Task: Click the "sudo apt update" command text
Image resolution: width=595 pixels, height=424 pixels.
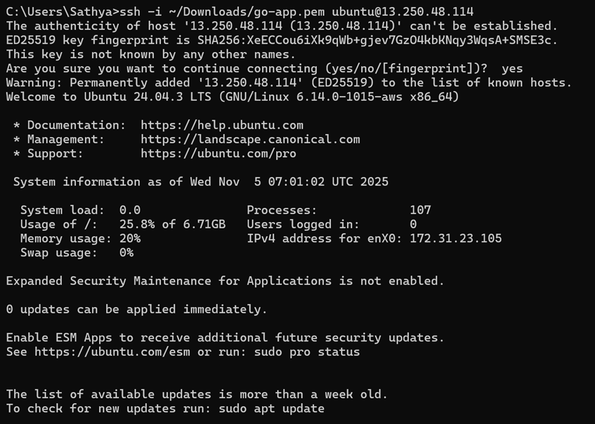Action: pyautogui.click(x=272, y=409)
